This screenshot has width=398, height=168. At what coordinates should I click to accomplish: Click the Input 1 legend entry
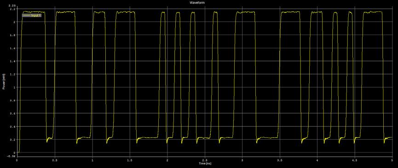point(32,16)
